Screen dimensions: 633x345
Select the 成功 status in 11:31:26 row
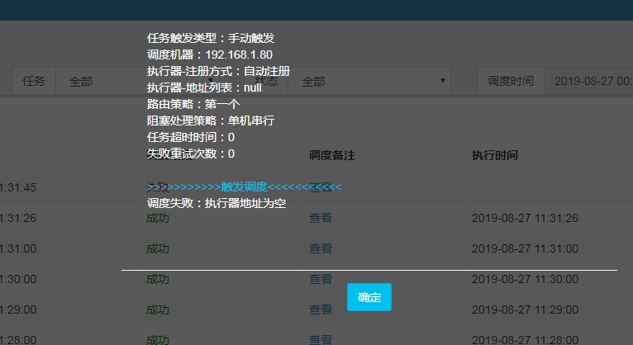point(158,218)
